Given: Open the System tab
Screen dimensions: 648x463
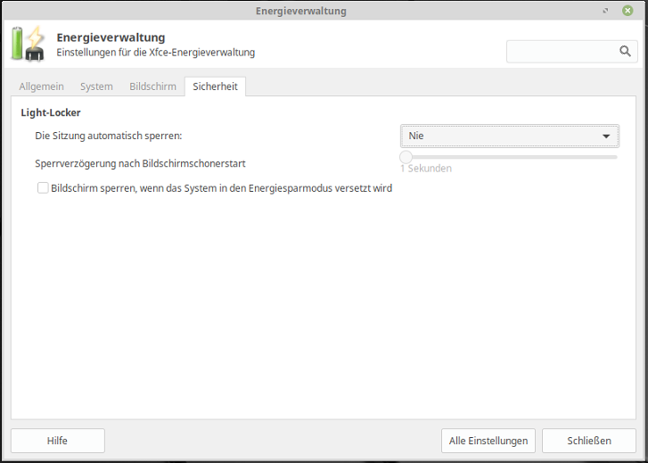Looking at the screenshot, I should pos(96,87).
